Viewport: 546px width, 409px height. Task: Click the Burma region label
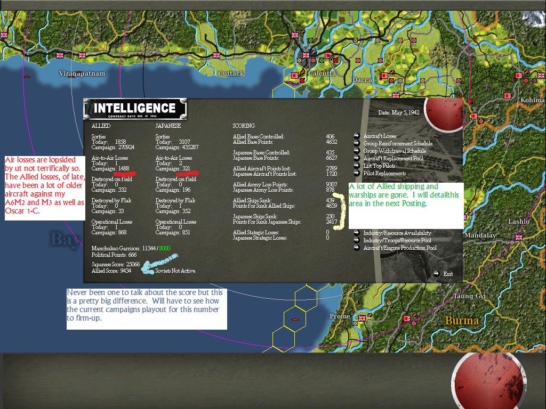click(462, 320)
